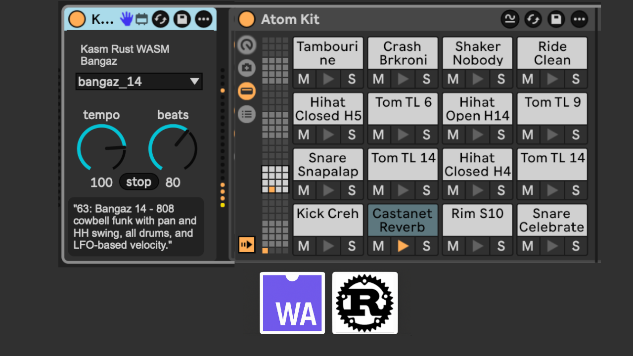
Task: Save the Kasm device preset with disk icon
Action: pyautogui.click(x=182, y=19)
